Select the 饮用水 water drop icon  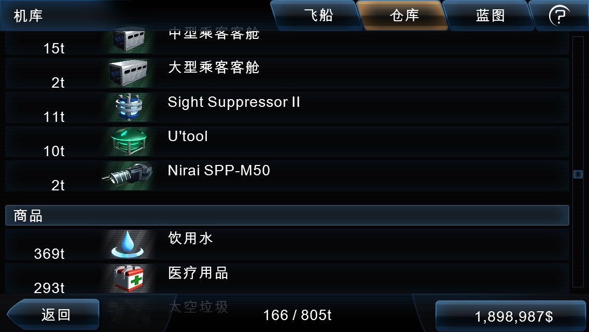[x=128, y=244]
